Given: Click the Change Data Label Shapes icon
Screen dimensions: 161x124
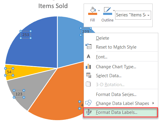Looking at the screenshot, I should click(x=88, y=103).
